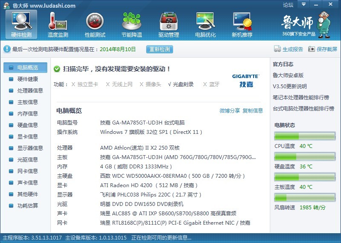Screen dimensions: 341x243
Task: Click the 风扇转速 progress bar
Action: pyautogui.click(x=305, y=197)
